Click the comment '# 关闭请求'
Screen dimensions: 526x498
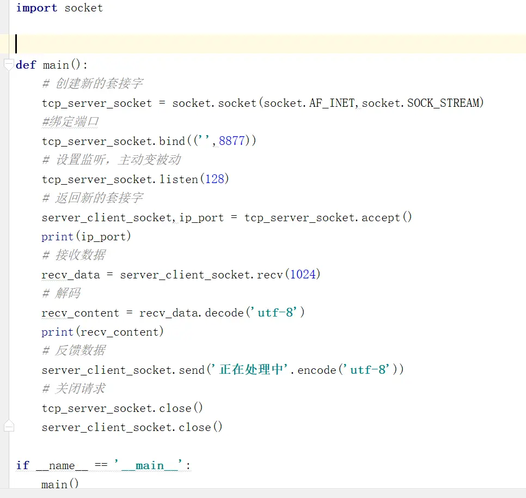74,388
